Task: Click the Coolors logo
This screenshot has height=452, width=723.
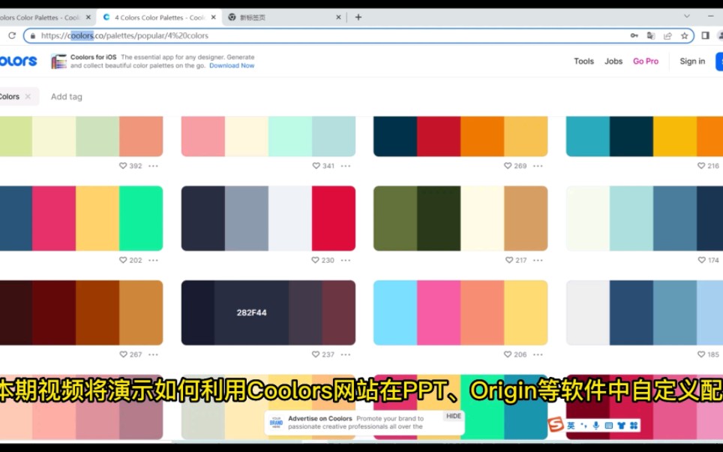Action: tap(18, 61)
